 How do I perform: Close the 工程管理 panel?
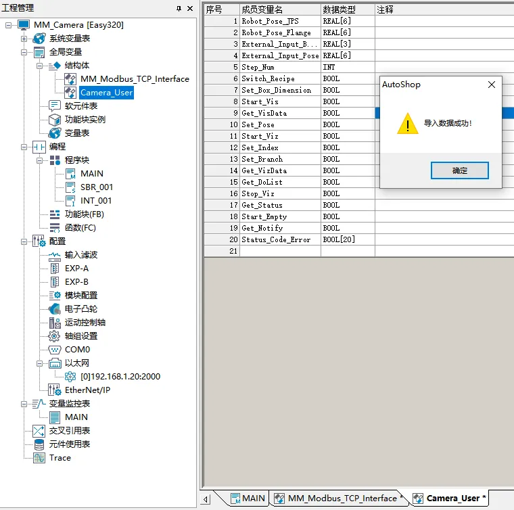(190, 8)
